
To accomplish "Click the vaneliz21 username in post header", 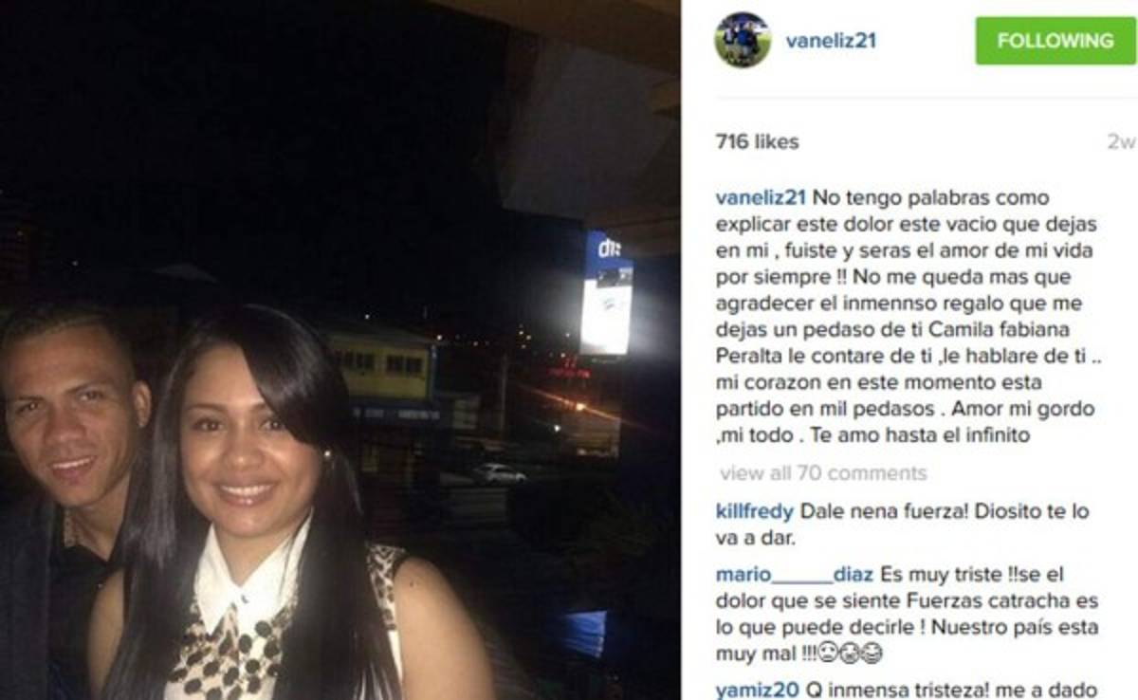I will pos(831,42).
